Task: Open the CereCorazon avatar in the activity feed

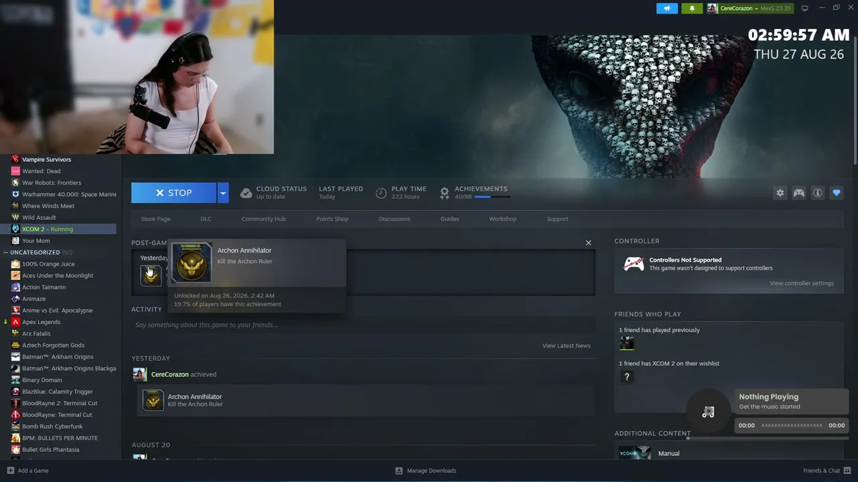Action: [x=139, y=374]
